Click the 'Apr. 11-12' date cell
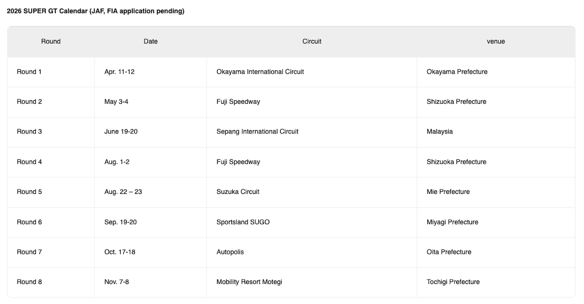 click(150, 72)
